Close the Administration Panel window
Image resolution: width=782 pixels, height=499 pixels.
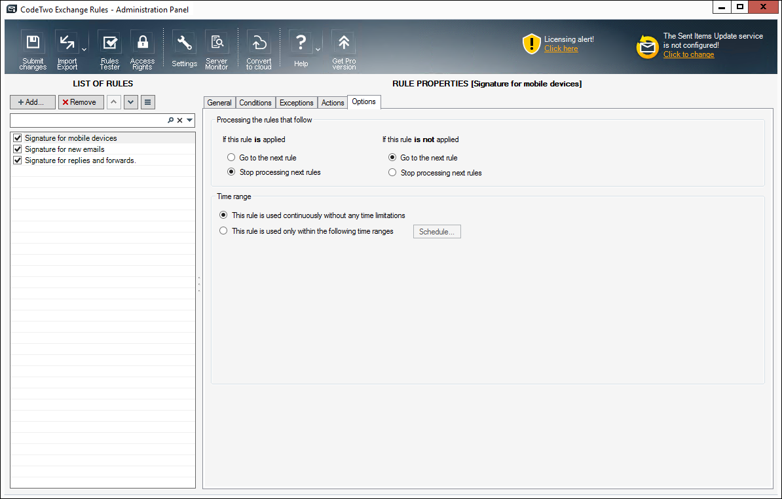[x=764, y=7]
